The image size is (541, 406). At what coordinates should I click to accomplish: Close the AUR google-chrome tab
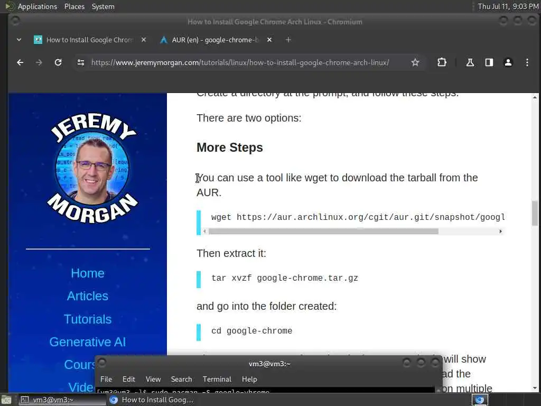pyautogui.click(x=269, y=40)
